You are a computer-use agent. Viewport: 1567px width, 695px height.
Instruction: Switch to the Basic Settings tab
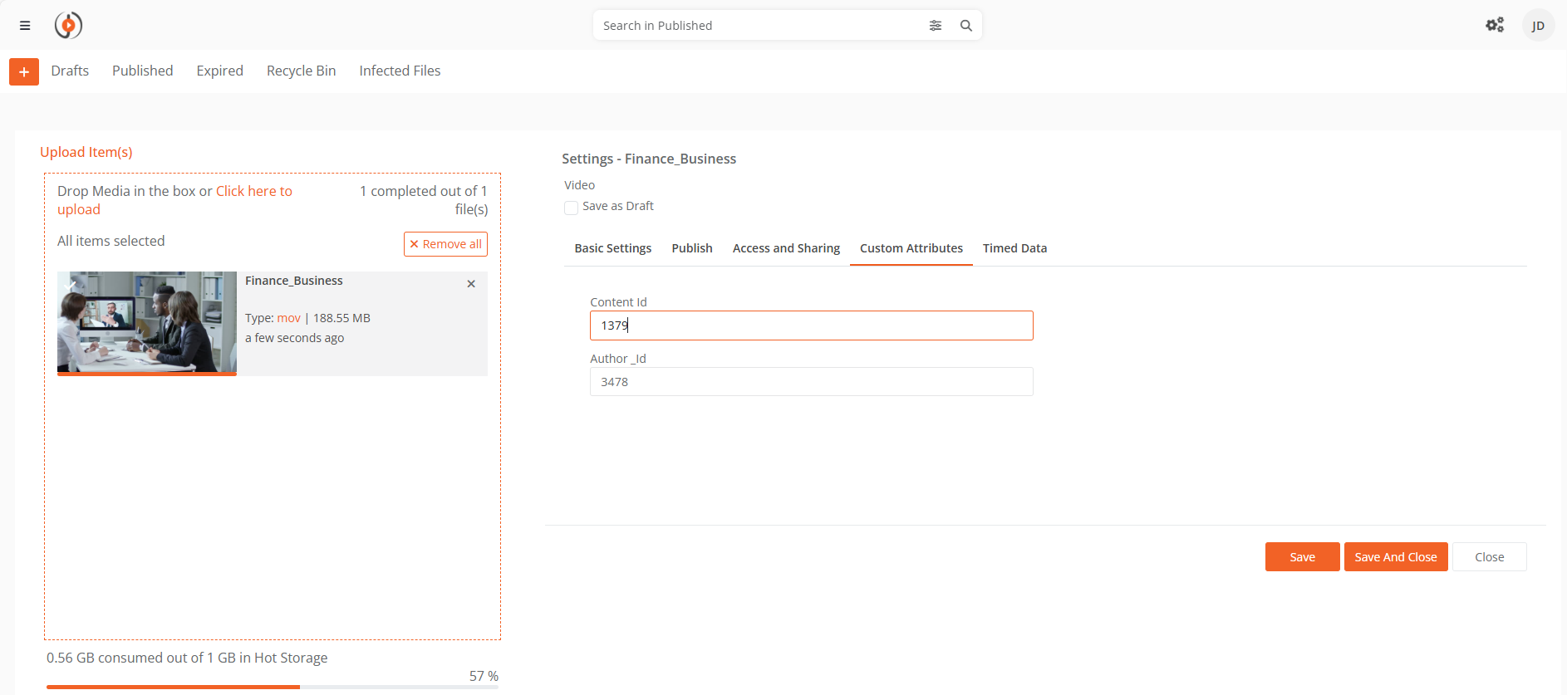point(612,248)
